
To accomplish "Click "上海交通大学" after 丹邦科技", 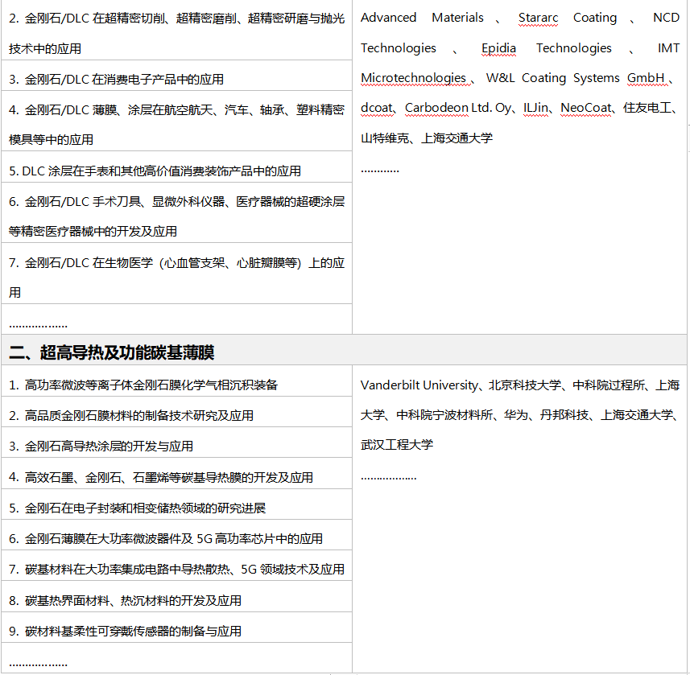I will tap(637, 414).
